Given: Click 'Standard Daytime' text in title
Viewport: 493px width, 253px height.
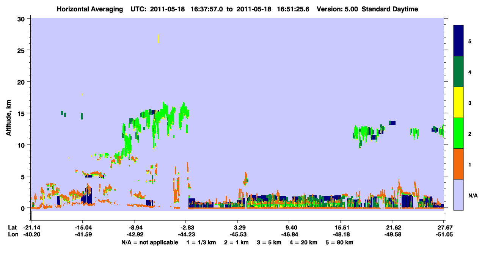Looking at the screenshot, I should click(x=390, y=9).
